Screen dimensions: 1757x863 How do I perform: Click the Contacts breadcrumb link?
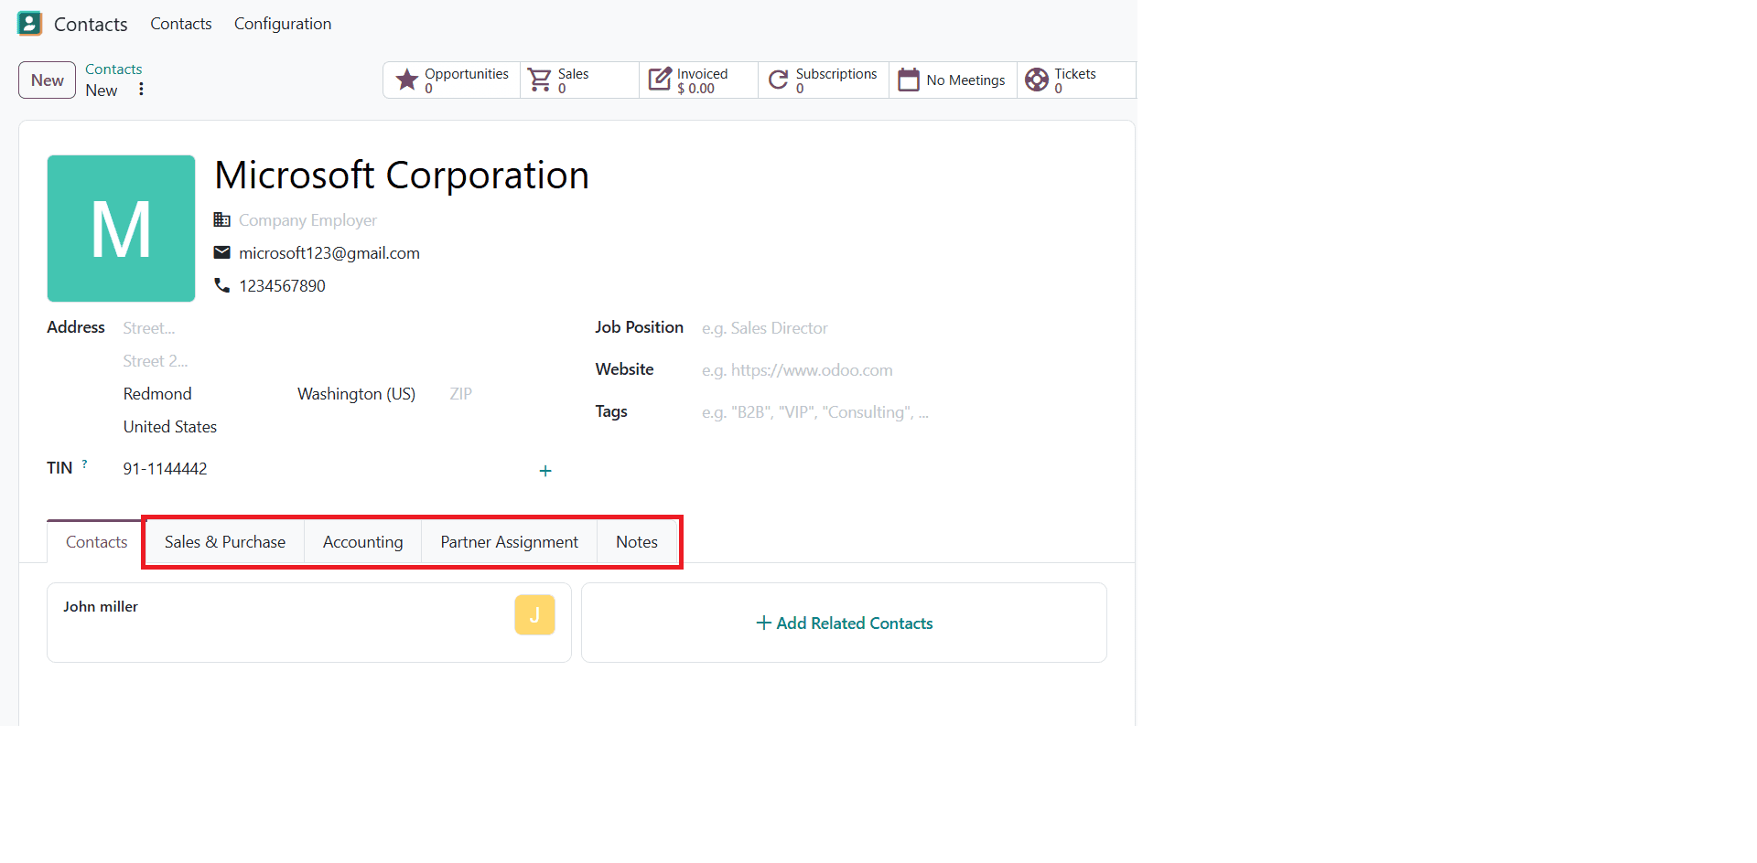(x=113, y=69)
